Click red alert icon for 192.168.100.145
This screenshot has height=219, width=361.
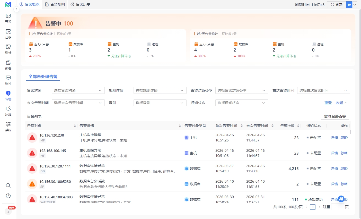32,153
